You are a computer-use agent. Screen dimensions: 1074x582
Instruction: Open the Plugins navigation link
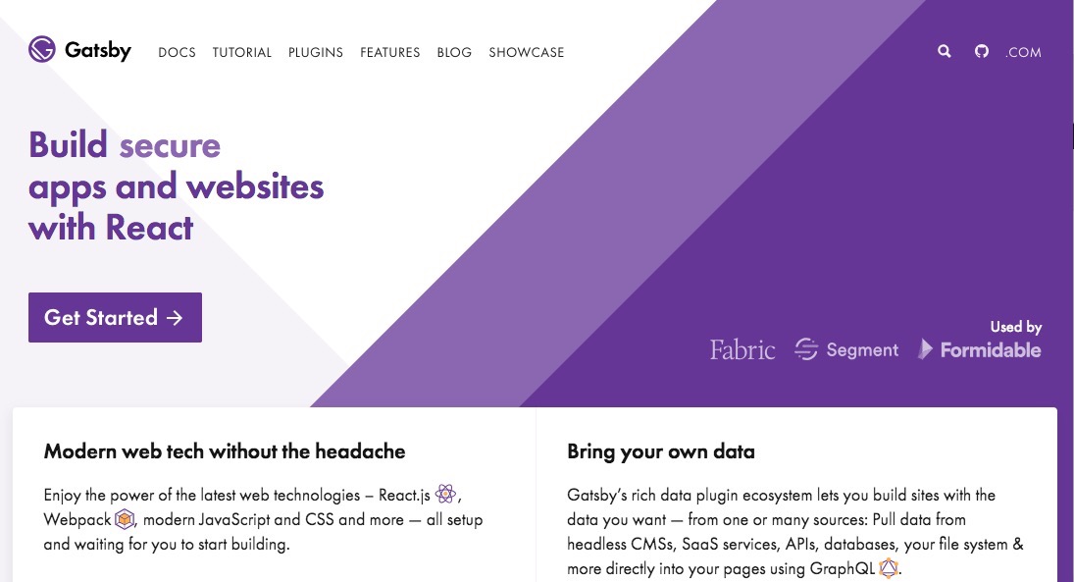(x=315, y=52)
